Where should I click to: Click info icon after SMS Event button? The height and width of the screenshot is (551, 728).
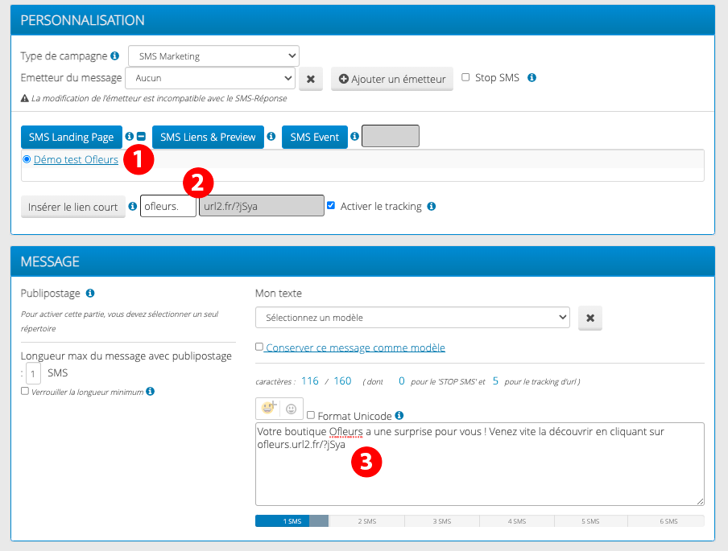coord(354,136)
